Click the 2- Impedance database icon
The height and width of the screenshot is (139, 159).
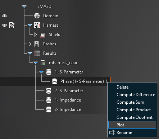(49, 109)
